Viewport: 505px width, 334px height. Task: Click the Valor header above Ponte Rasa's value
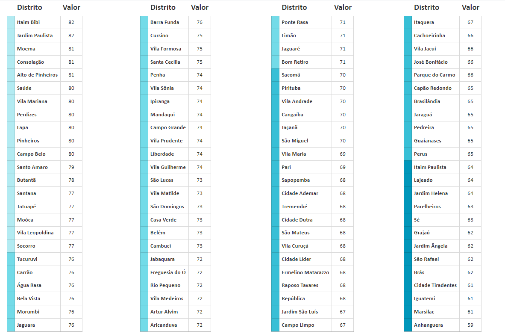[x=343, y=7]
